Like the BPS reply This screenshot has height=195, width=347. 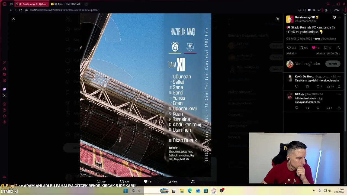[318, 108]
